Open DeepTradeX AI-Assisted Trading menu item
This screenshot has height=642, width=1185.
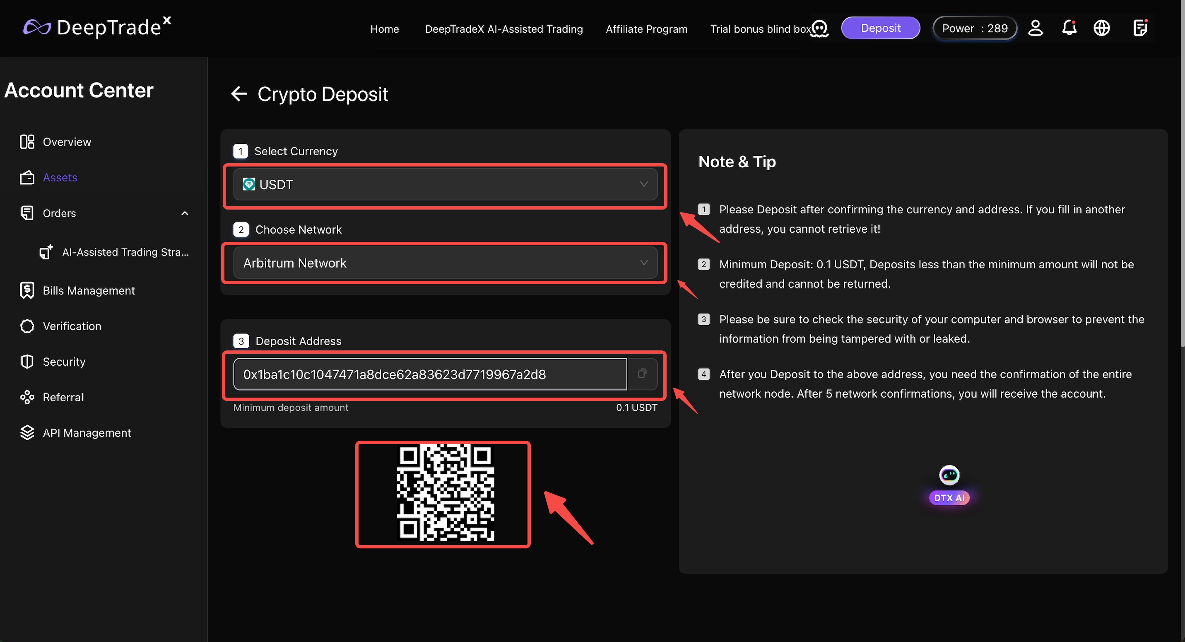click(x=504, y=29)
